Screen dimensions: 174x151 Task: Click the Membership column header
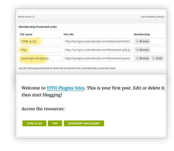[142, 34]
